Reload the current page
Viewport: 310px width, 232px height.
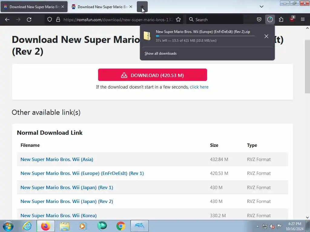29,20
